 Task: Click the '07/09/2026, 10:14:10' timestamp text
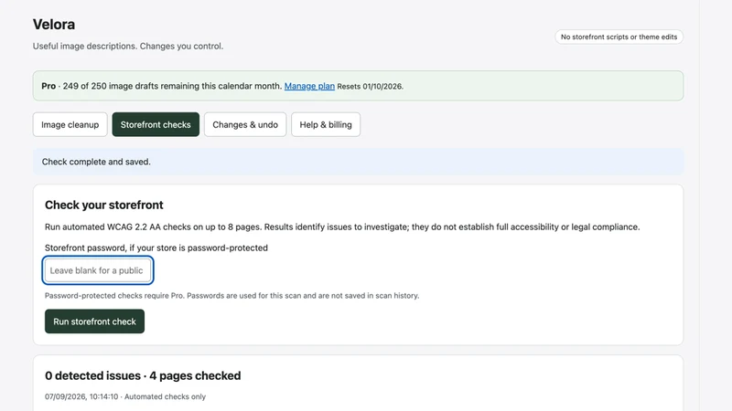tap(81, 396)
